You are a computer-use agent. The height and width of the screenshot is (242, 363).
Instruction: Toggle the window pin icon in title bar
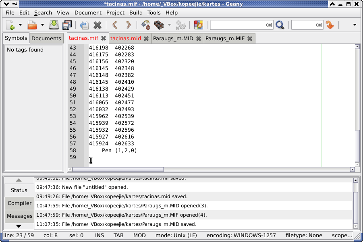(15, 4)
